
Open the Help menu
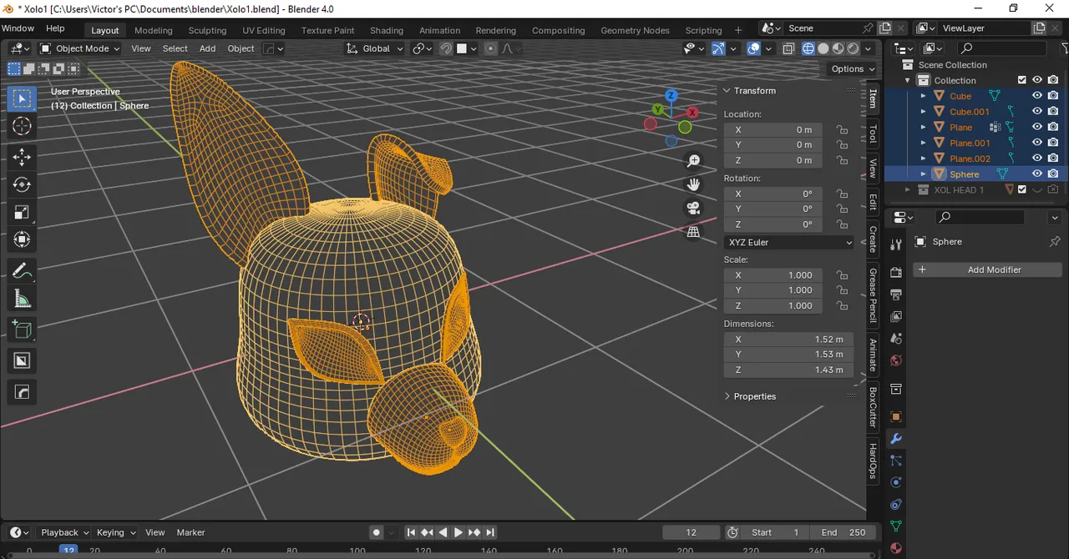tap(55, 28)
